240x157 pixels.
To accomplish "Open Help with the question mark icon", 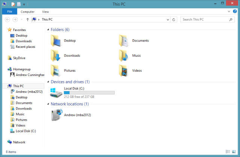I will coord(235,11).
